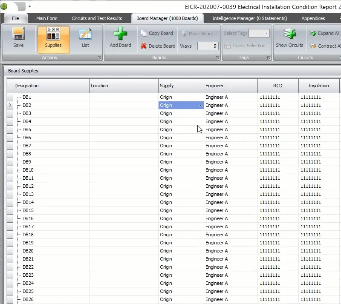The height and width of the screenshot is (304, 341).
Task: Open the Select Tags dropdown
Action: click(x=258, y=33)
